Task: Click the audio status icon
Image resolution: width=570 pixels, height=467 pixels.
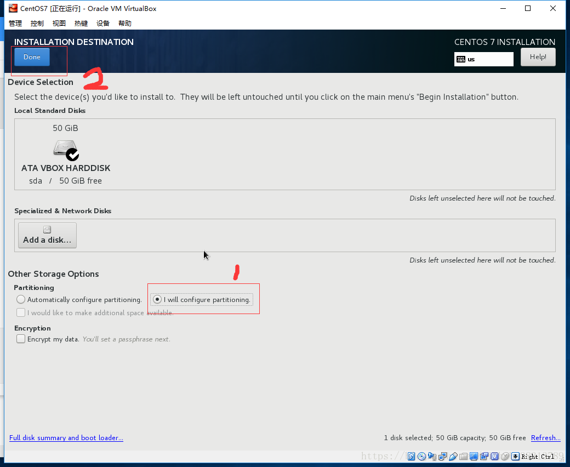Action: pyautogui.click(x=432, y=456)
